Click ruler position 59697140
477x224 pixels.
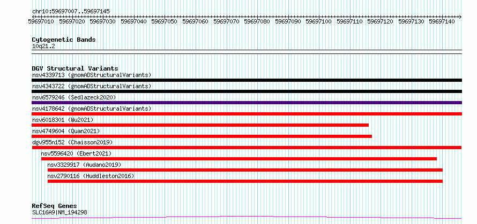coord(442,21)
